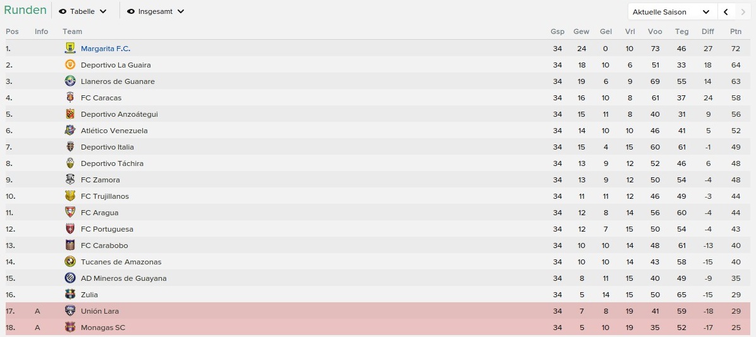Viewport: 756px width, 337px height.
Task: Open the Insgesamt filter dropdown
Action: (155, 11)
